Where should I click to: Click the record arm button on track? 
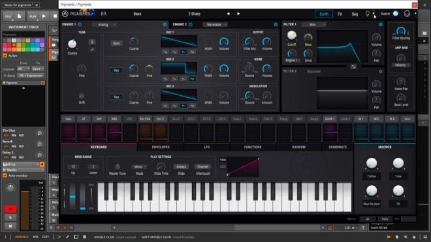coord(10,209)
